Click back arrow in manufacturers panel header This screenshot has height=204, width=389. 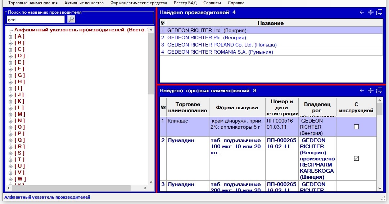click(362, 13)
